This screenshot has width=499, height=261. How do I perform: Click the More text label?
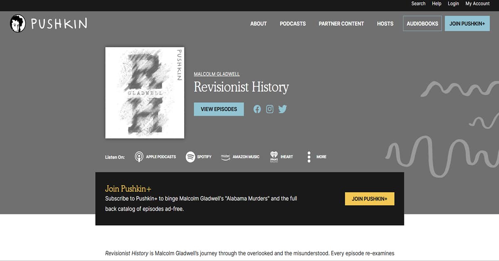(x=321, y=157)
